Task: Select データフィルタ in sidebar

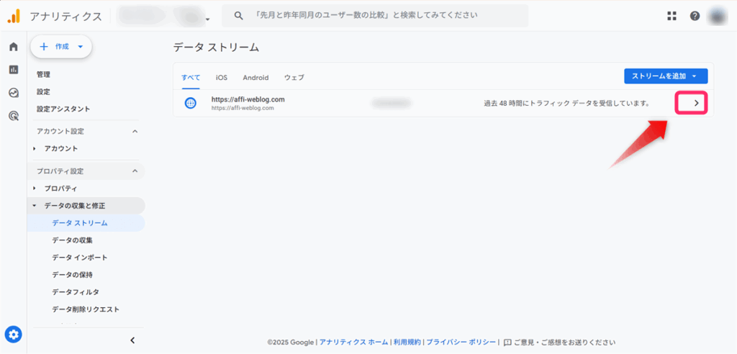Action: coord(76,292)
